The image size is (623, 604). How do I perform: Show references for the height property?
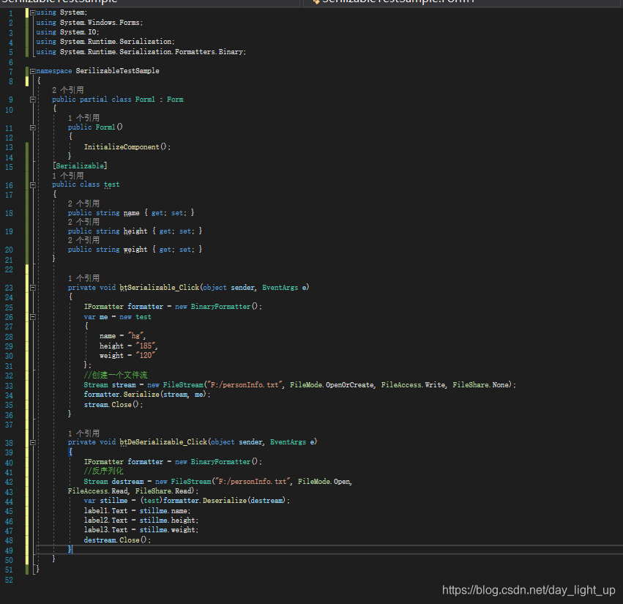[83, 222]
